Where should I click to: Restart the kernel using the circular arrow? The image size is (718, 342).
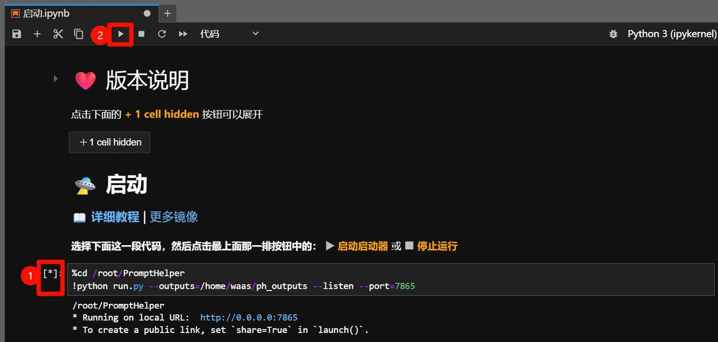[x=162, y=34]
